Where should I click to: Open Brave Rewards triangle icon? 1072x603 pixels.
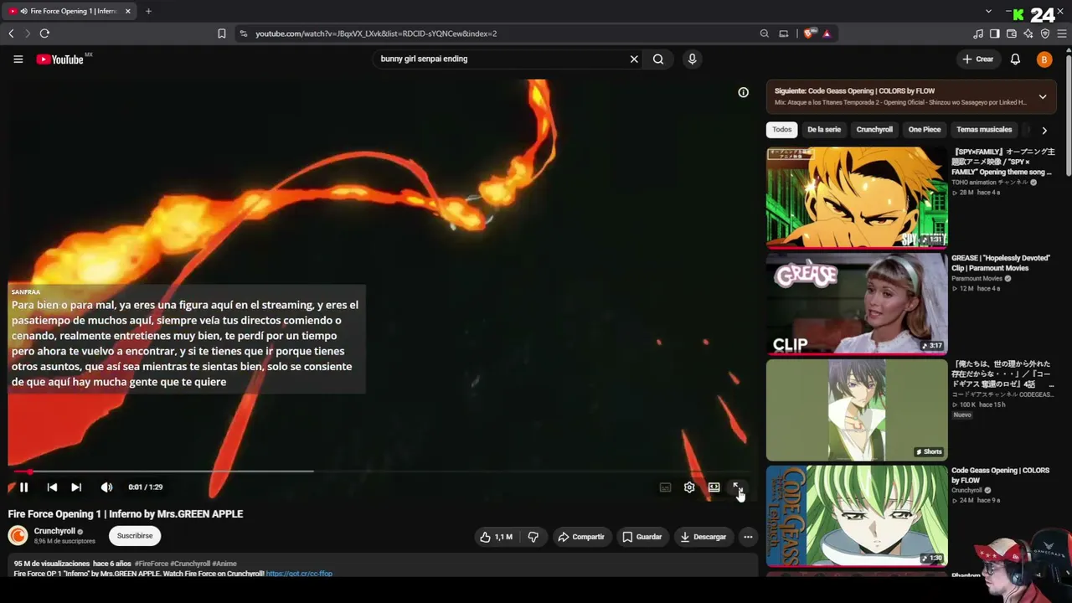(x=827, y=33)
